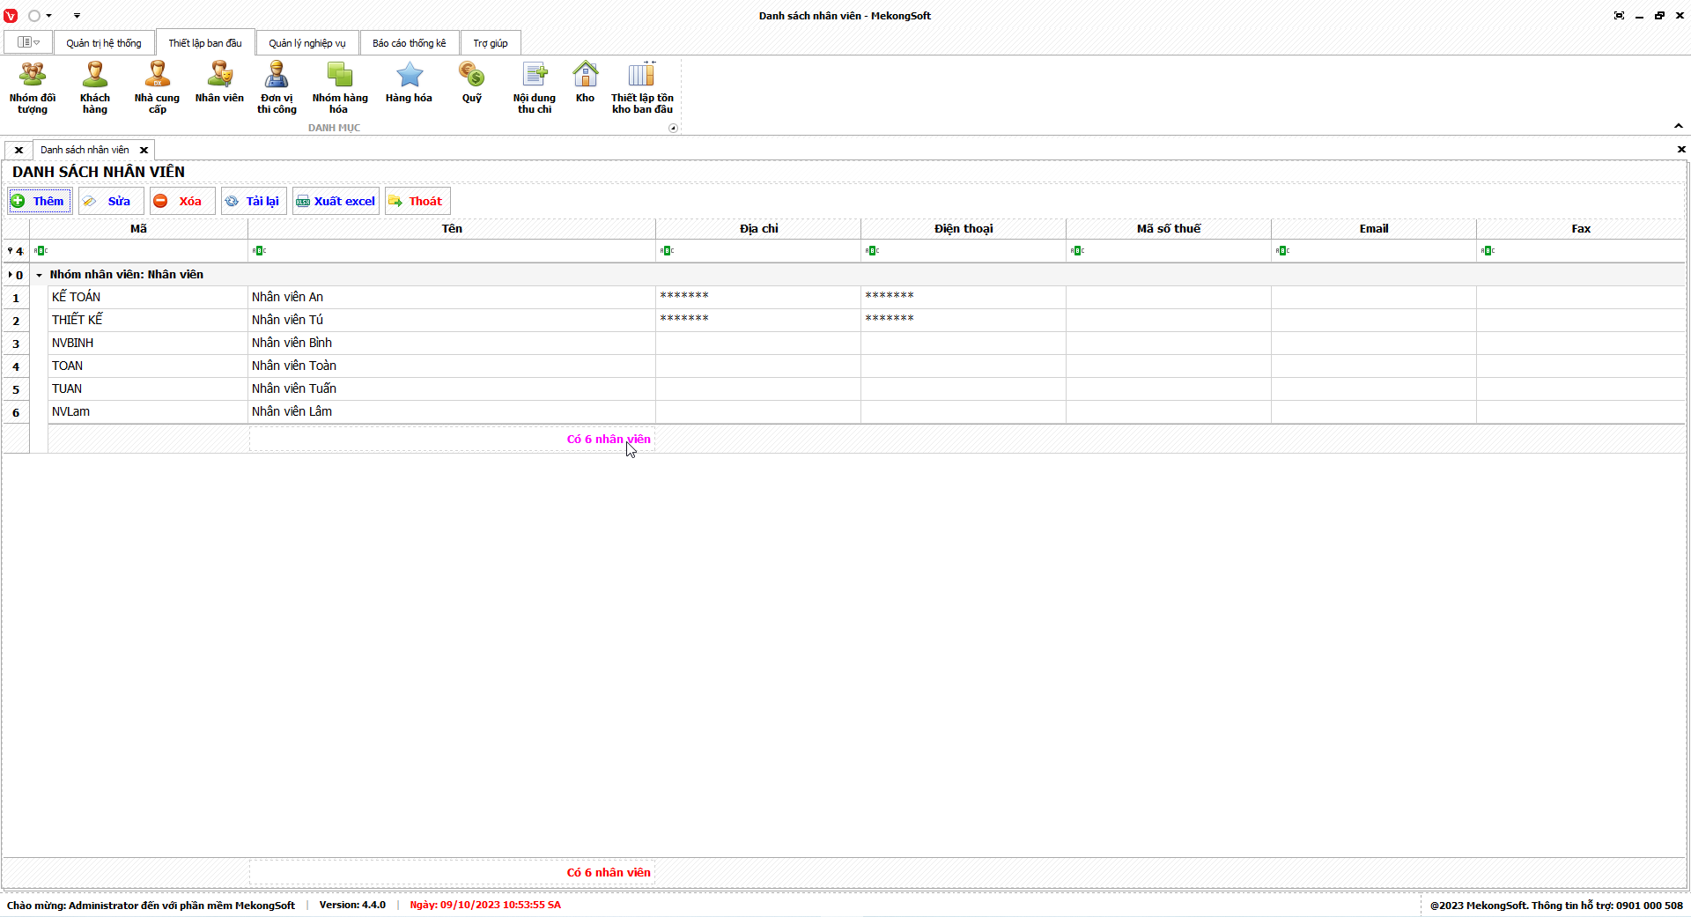The width and height of the screenshot is (1691, 917).
Task: Open the quick access toolbar dropdown
Action: (x=77, y=16)
